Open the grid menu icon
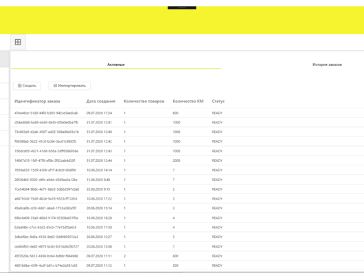The width and height of the screenshot is (364, 273). [x=18, y=42]
